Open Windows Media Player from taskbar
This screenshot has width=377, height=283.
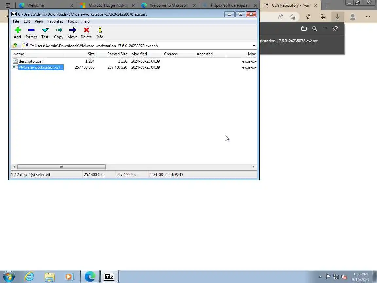tap(69, 276)
